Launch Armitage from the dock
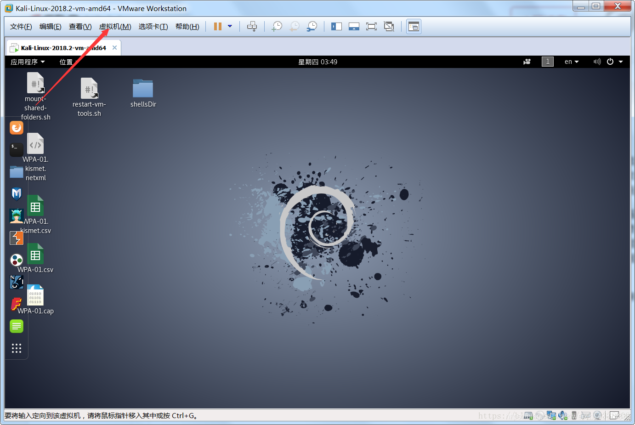 [17, 215]
